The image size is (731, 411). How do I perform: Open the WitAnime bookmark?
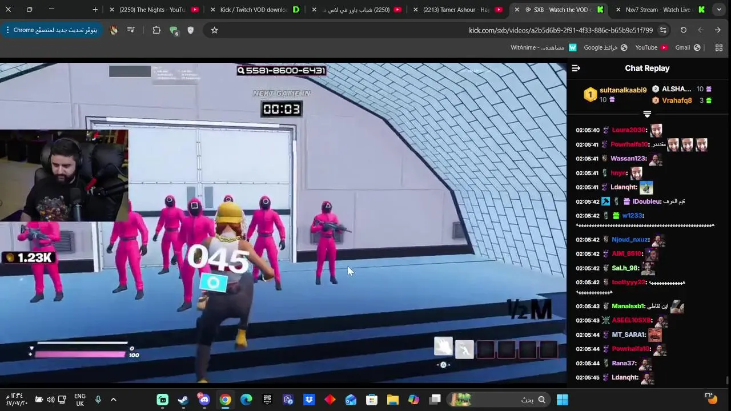543,47
